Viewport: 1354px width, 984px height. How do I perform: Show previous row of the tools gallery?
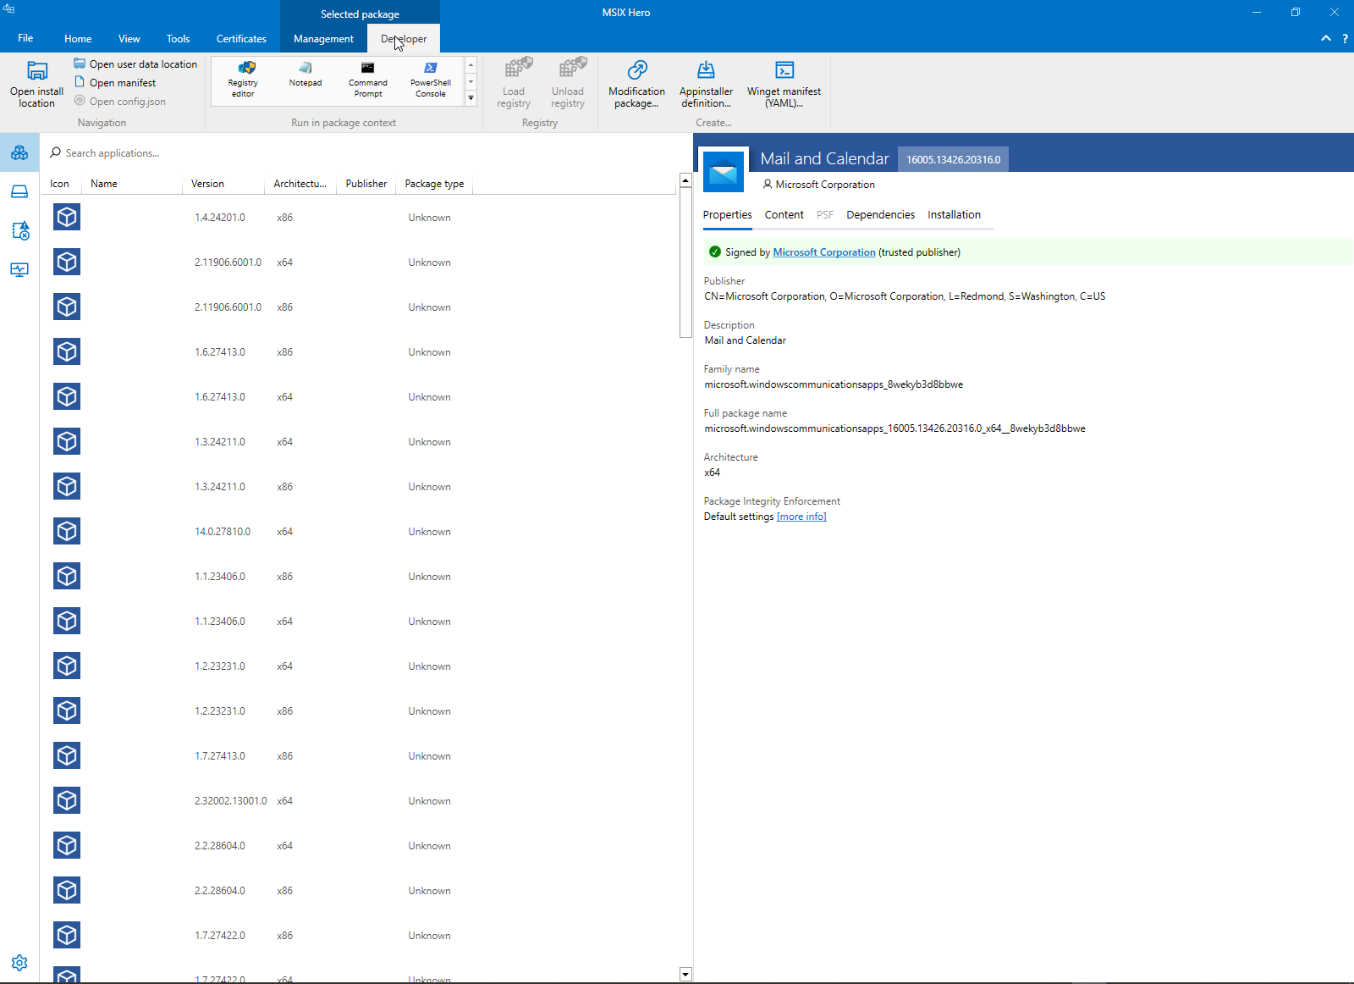pos(471,65)
